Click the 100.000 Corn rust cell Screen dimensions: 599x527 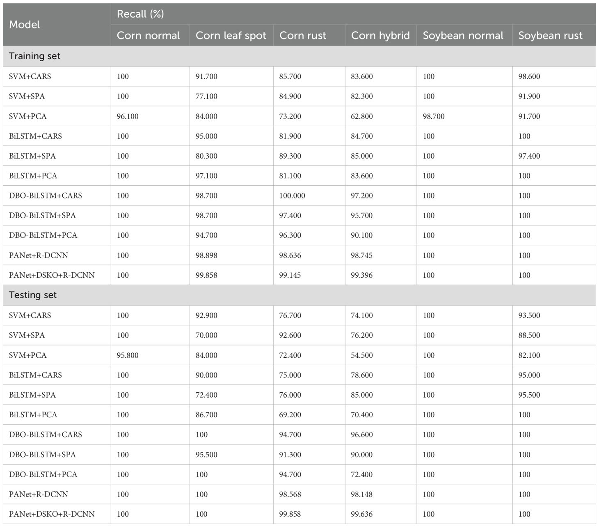pos(292,196)
